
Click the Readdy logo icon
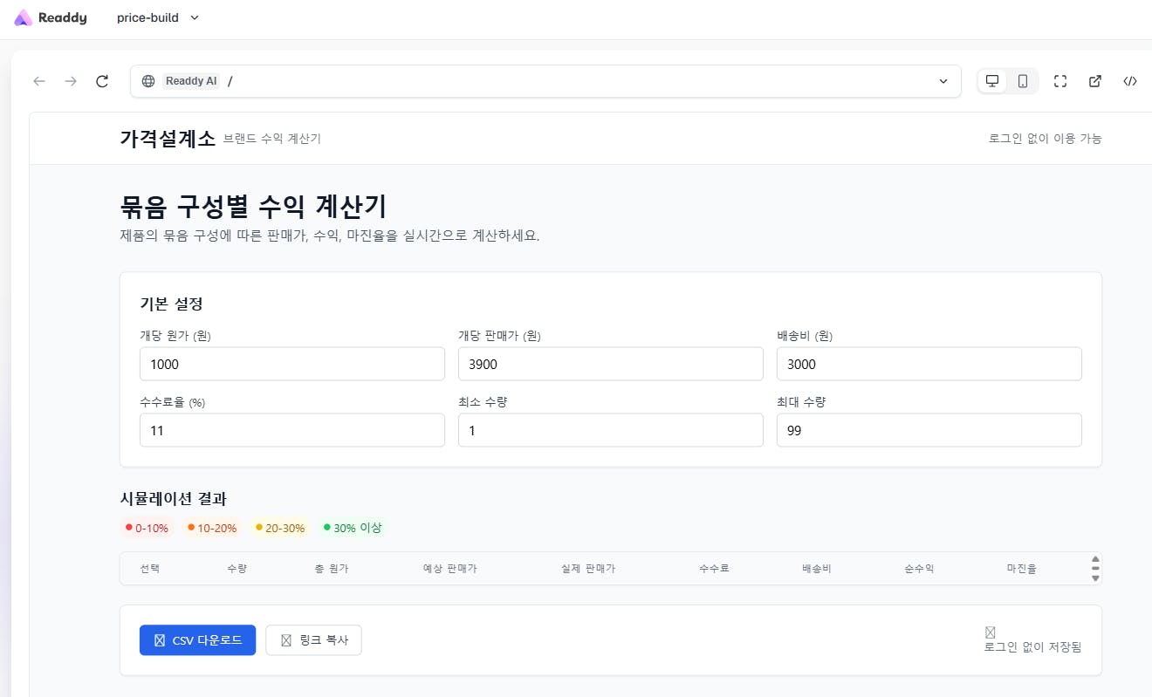(23, 17)
